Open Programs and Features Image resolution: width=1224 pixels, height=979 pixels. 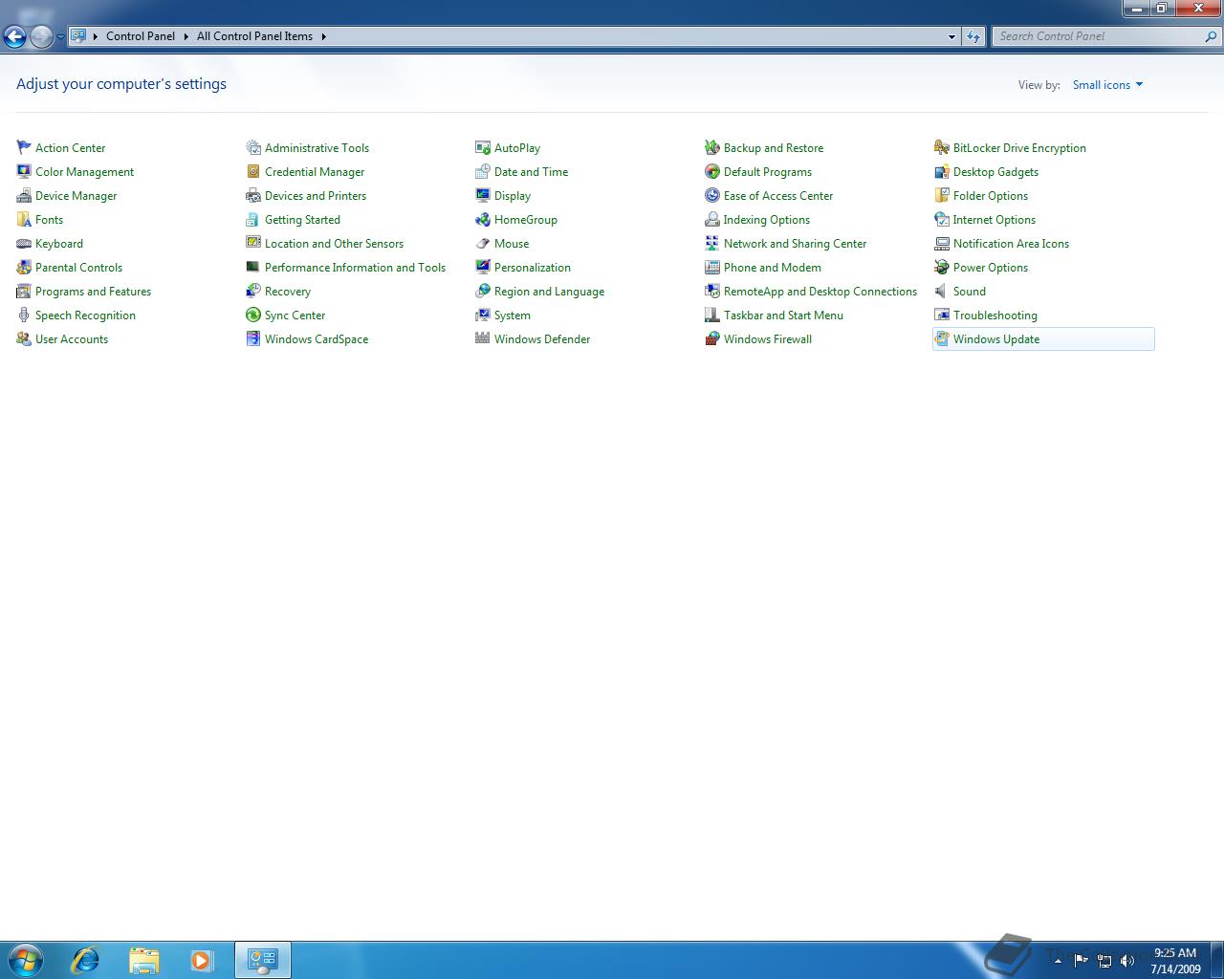[x=93, y=291]
